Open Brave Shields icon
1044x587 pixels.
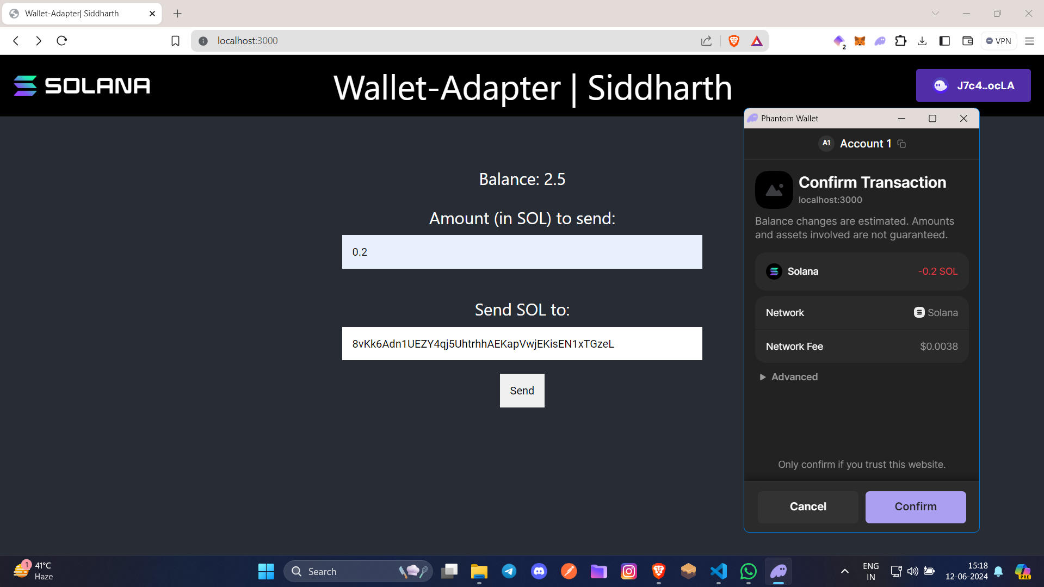pos(734,41)
